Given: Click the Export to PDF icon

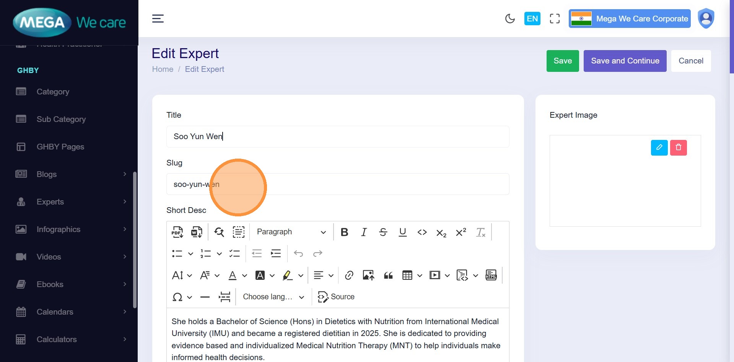Looking at the screenshot, I should click(x=177, y=232).
